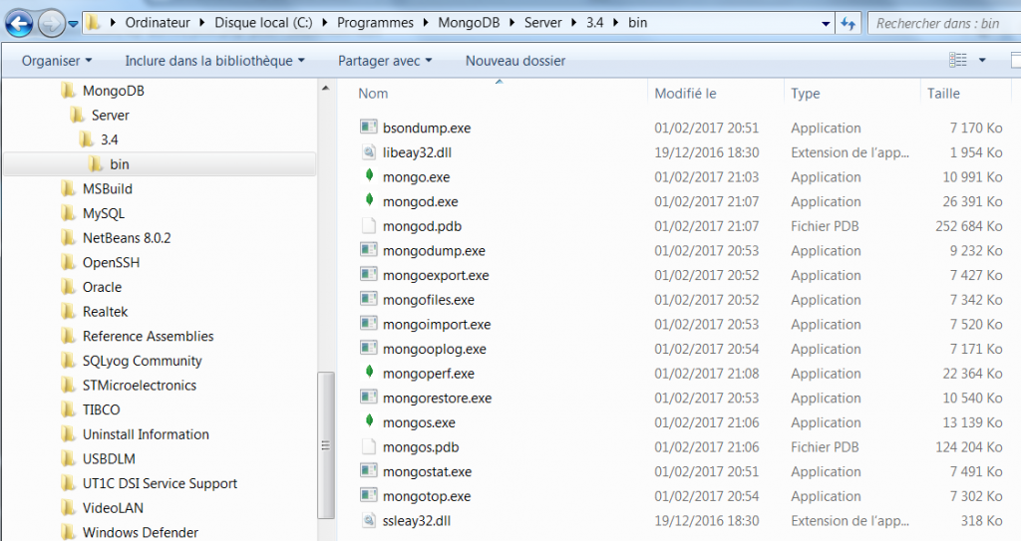Open 'Inclure dans la bibliothèque' menu

click(x=215, y=61)
